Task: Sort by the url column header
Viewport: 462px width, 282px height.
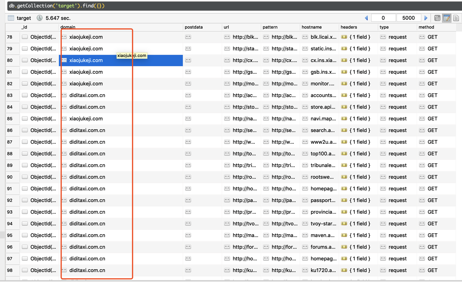Action: tap(226, 27)
